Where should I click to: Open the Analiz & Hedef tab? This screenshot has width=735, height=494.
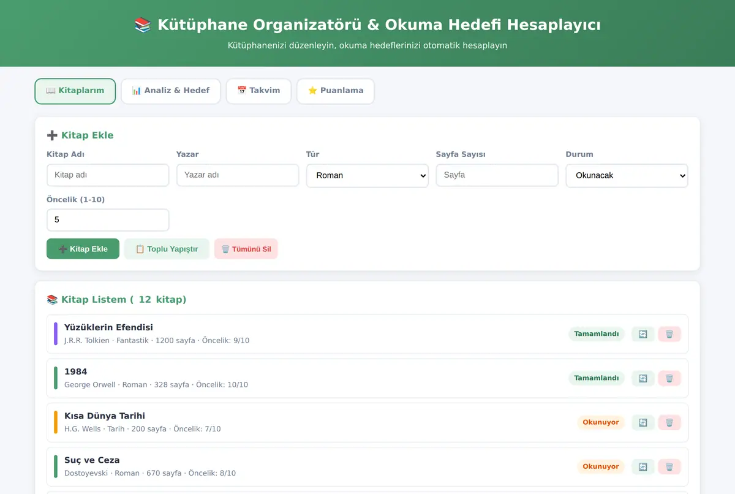(x=171, y=91)
